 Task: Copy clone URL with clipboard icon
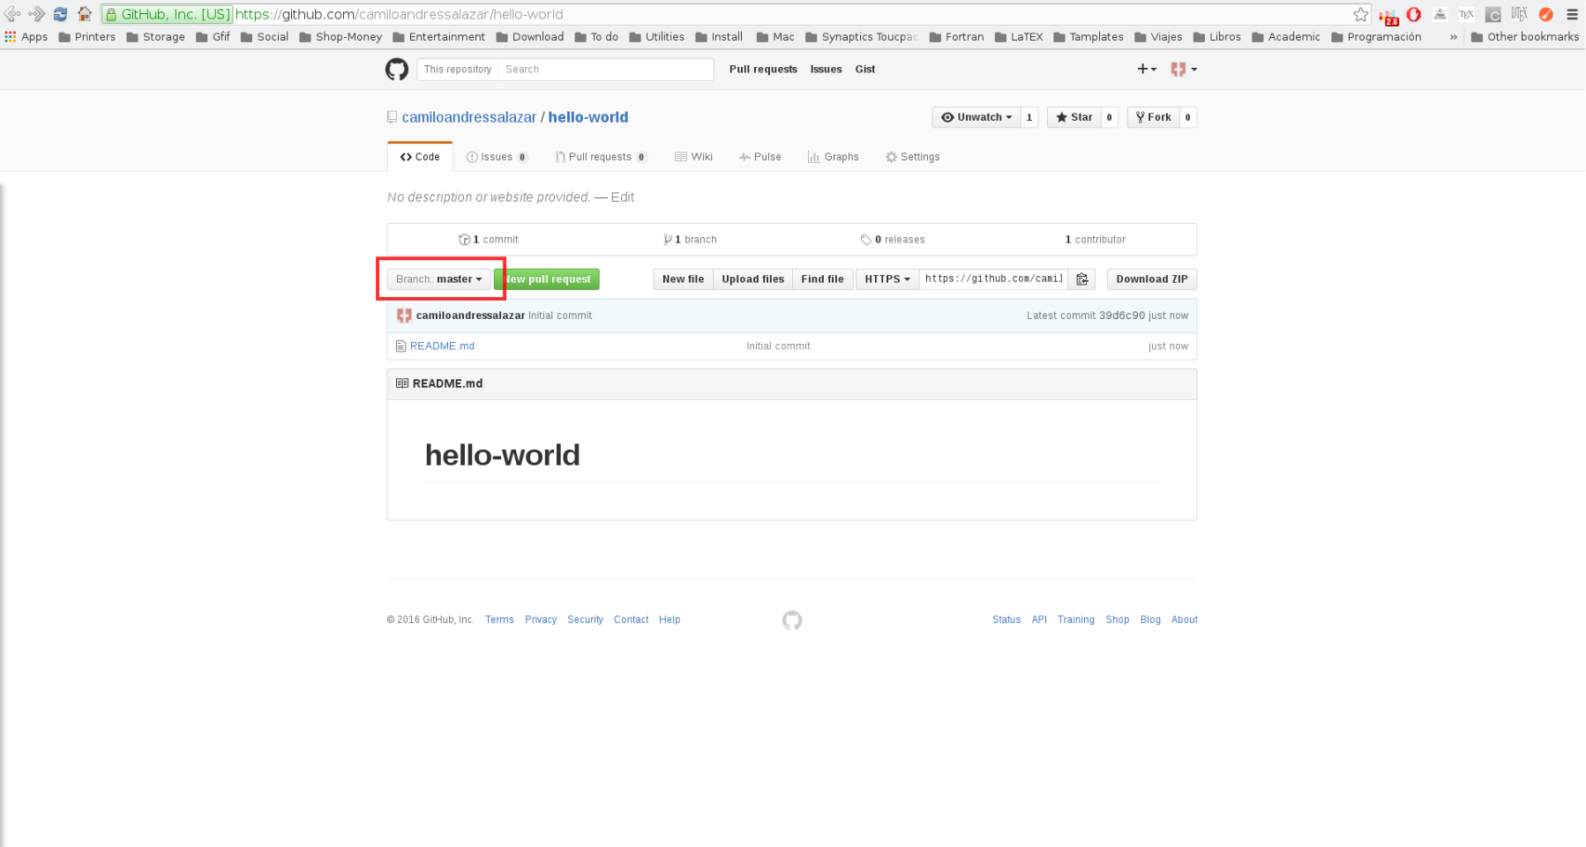click(1082, 279)
